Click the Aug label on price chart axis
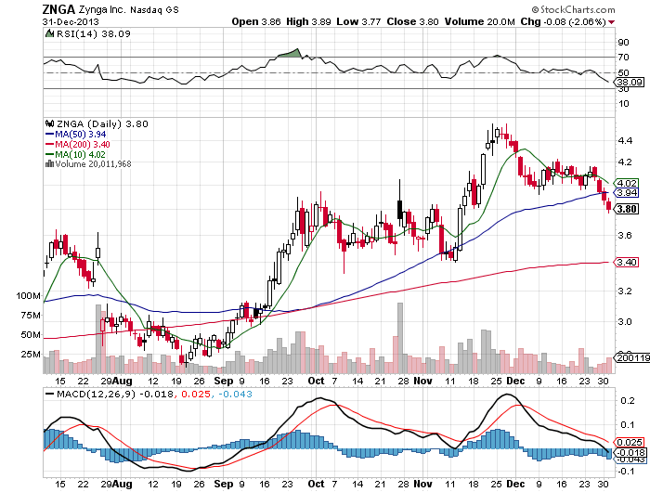Image resolution: width=650 pixels, height=492 pixels. (x=123, y=381)
